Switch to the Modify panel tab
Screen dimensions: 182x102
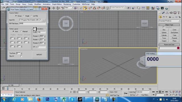163,13
